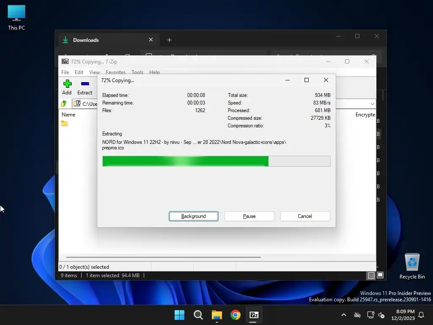The height and width of the screenshot is (325, 433).
Task: Maximize the copying progress dialog
Action: [x=307, y=80]
